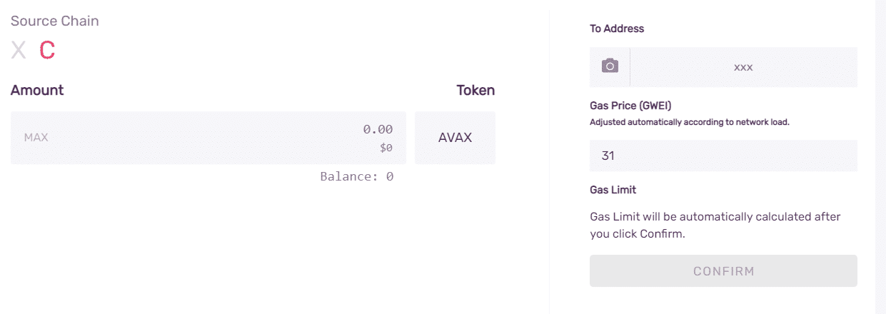Image resolution: width=886 pixels, height=314 pixels.
Task: Click the Token heading
Action: pyautogui.click(x=475, y=90)
